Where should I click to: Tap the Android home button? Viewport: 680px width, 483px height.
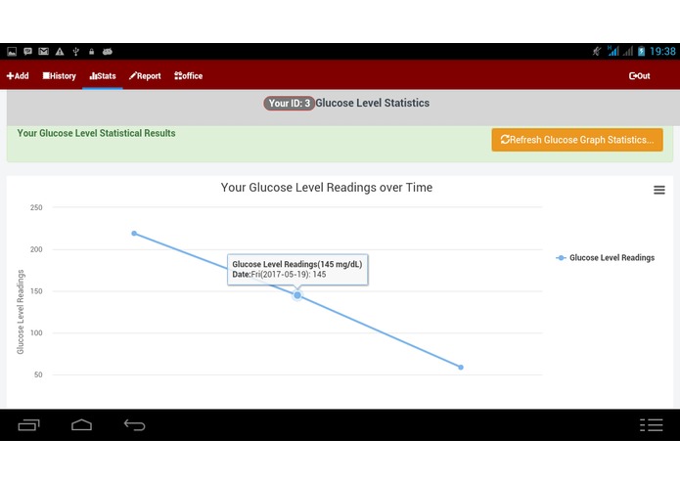pyautogui.click(x=81, y=425)
